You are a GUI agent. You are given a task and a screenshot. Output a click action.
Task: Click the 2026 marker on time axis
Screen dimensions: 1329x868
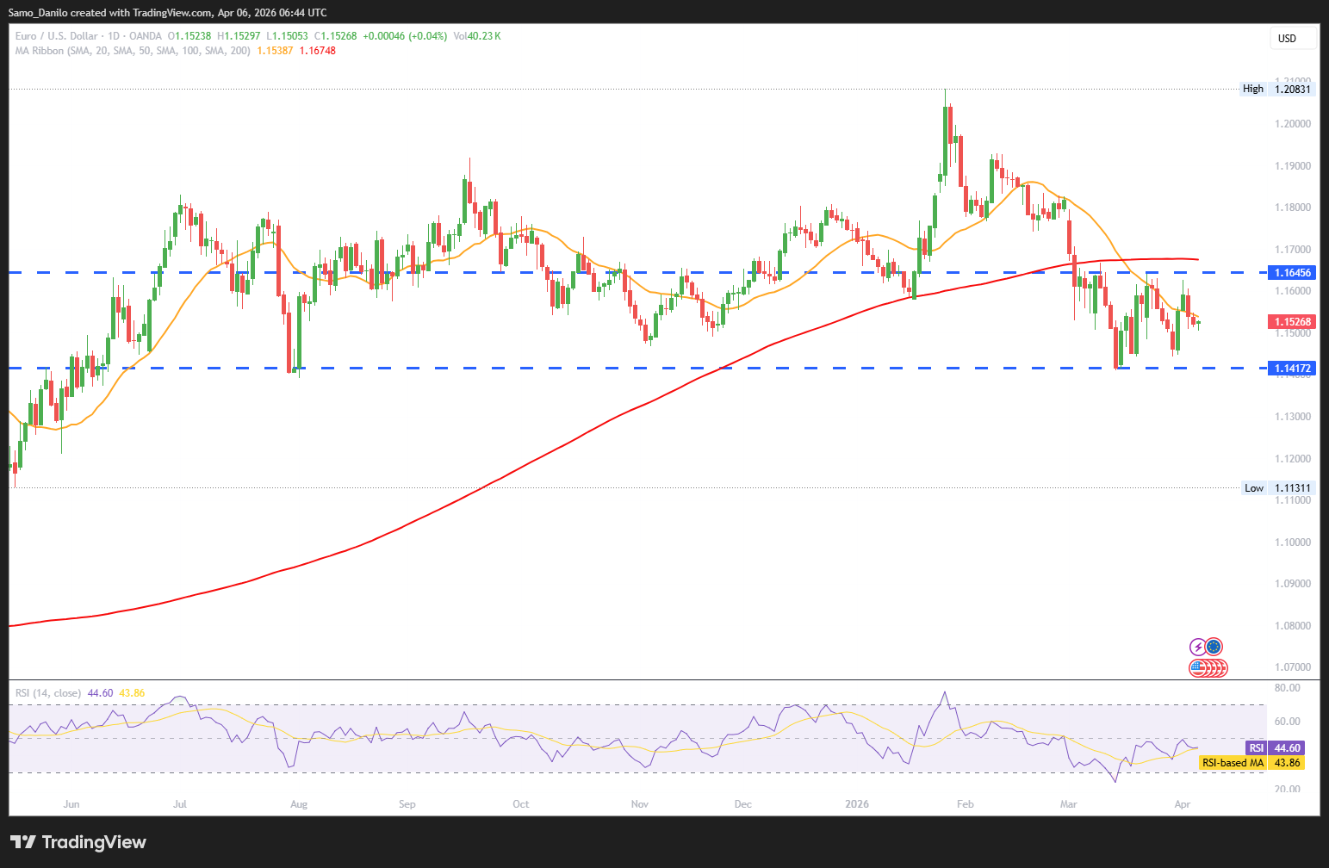click(857, 804)
